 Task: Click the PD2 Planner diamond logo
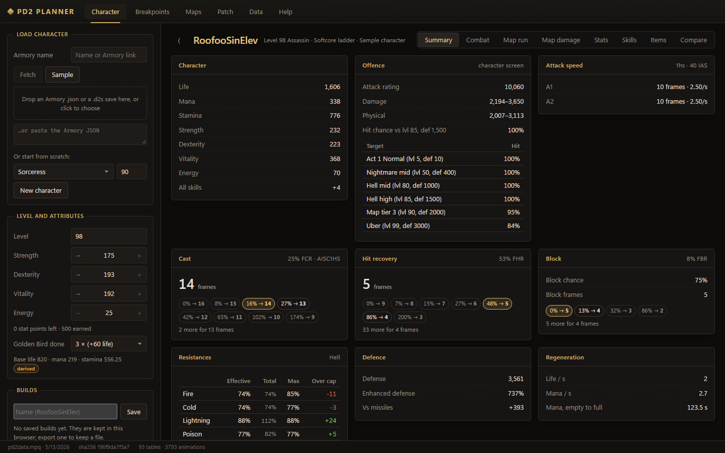pos(11,12)
